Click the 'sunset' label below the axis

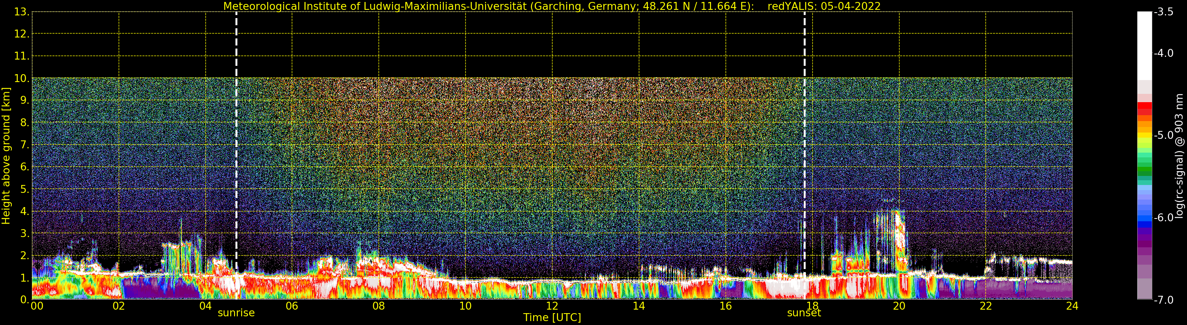click(x=804, y=313)
